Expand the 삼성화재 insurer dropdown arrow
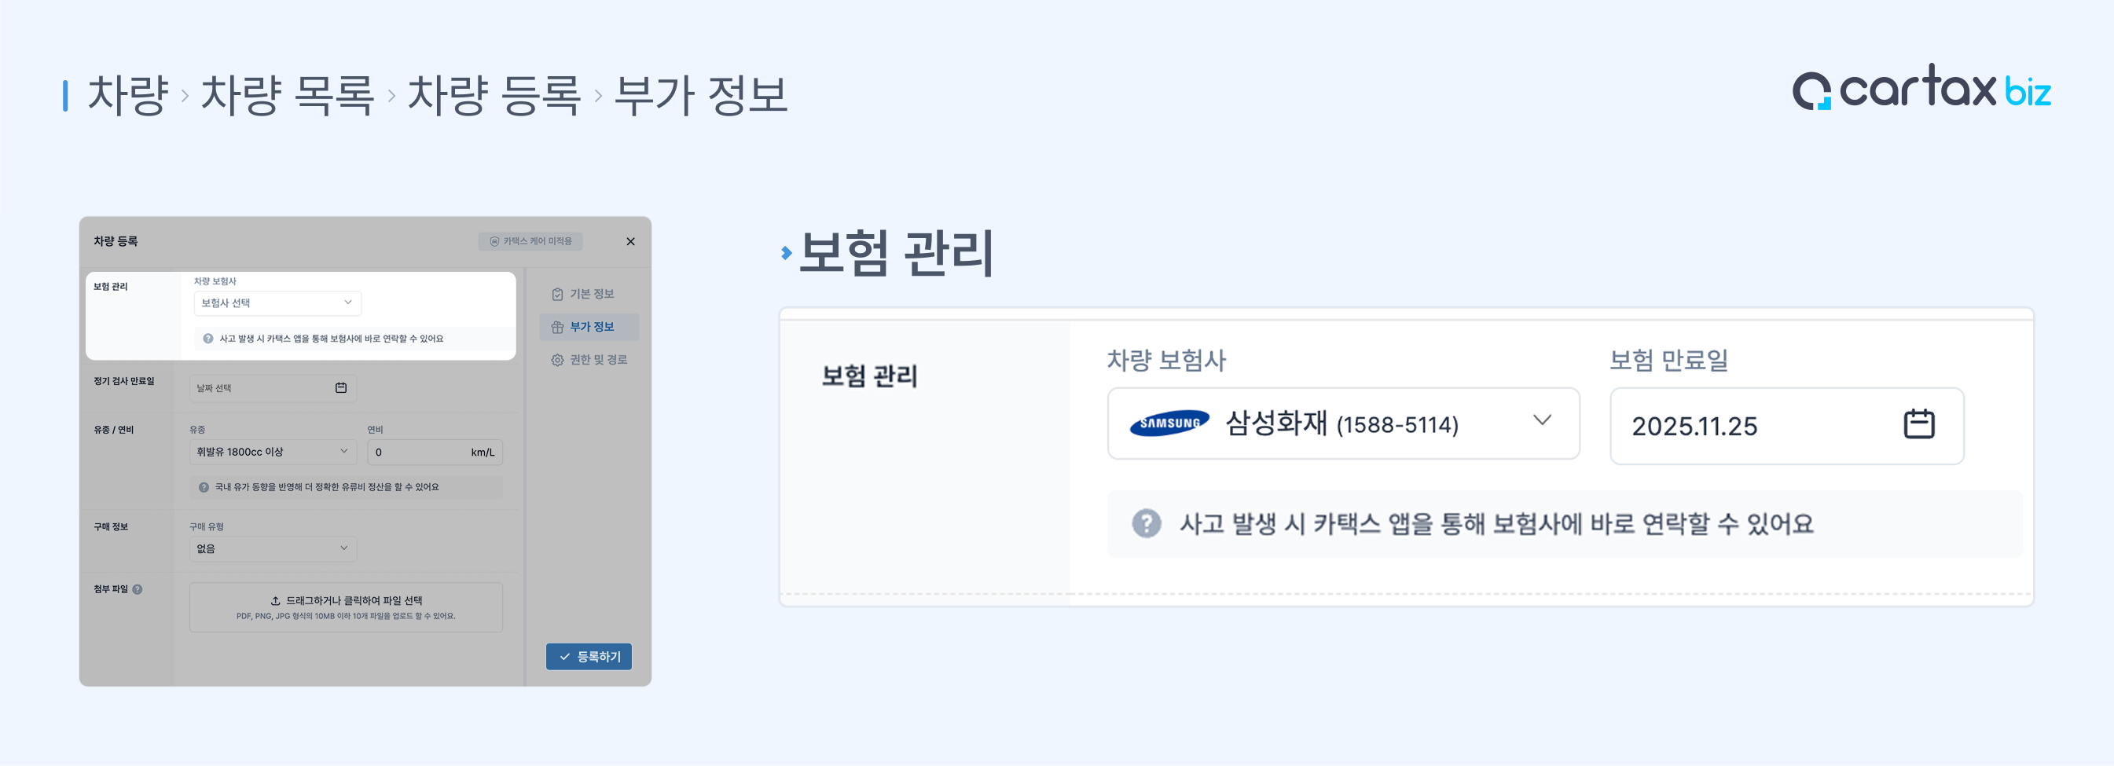The height and width of the screenshot is (766, 2114). [x=1542, y=421]
